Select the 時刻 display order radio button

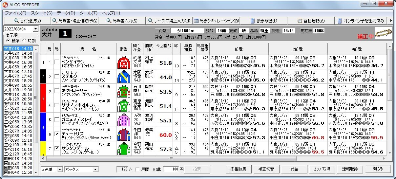click(24, 41)
